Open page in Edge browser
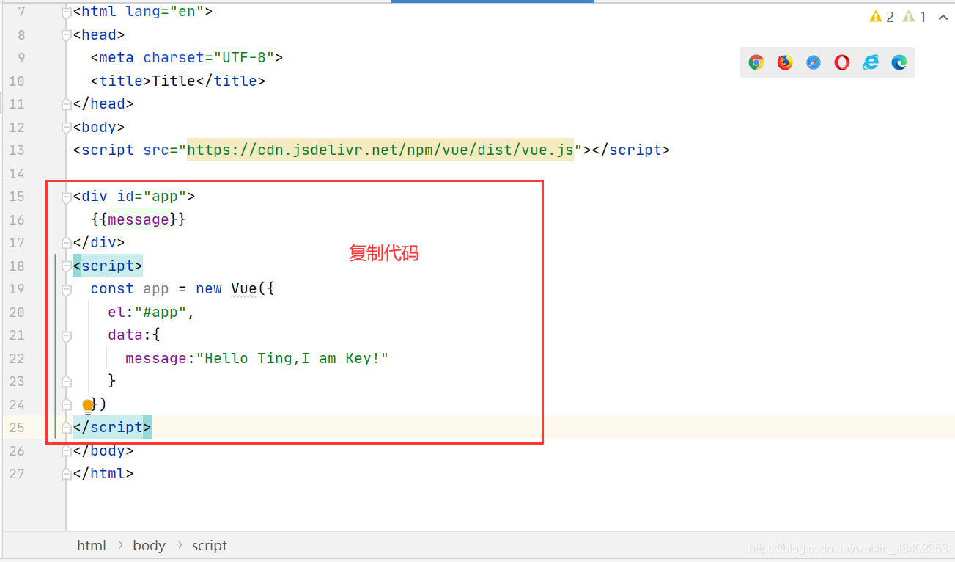The width and height of the screenshot is (955, 562). (x=899, y=63)
